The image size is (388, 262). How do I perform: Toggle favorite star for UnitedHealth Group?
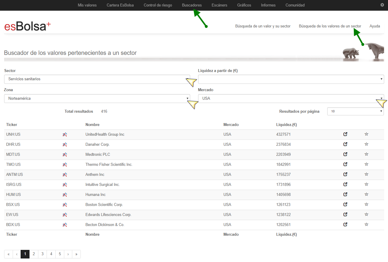click(x=366, y=134)
